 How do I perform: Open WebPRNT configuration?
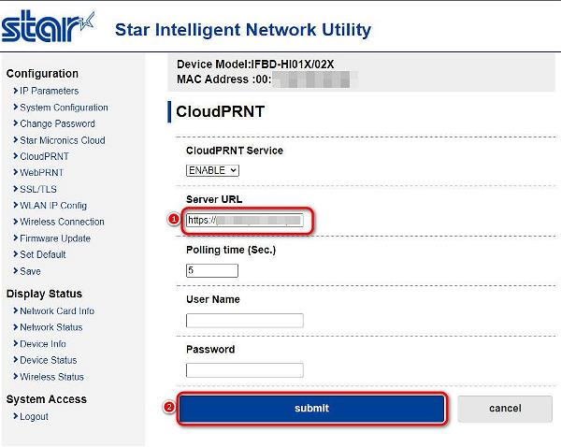[x=41, y=172]
